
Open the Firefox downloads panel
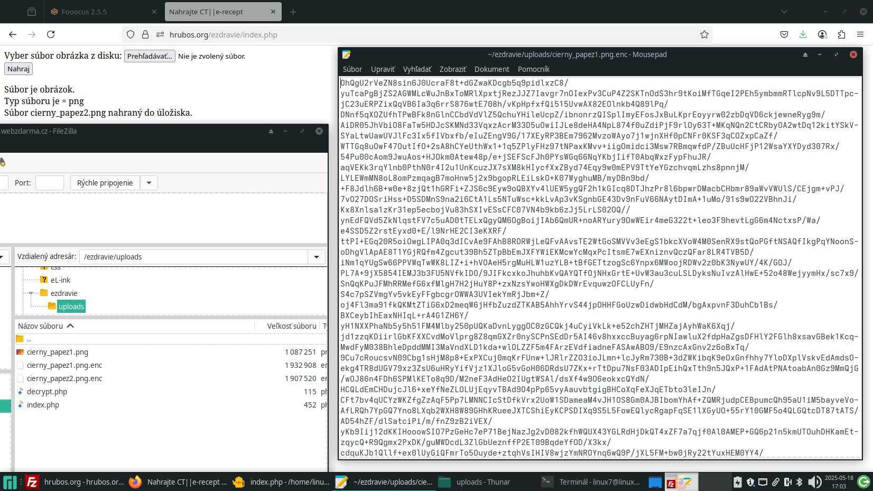[803, 34]
